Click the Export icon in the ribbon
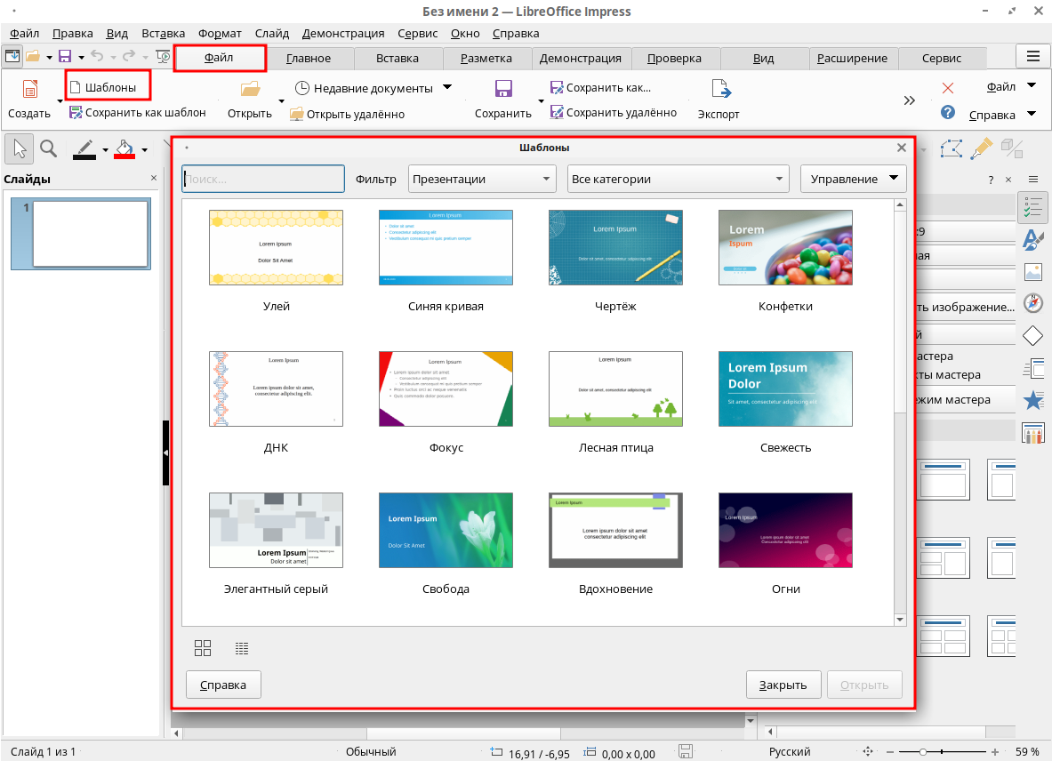 pos(719,89)
